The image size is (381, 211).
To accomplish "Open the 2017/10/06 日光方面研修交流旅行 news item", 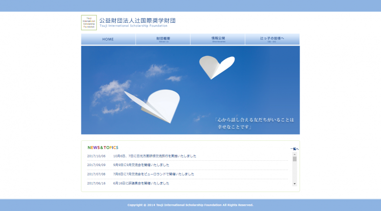I will pos(154,156).
